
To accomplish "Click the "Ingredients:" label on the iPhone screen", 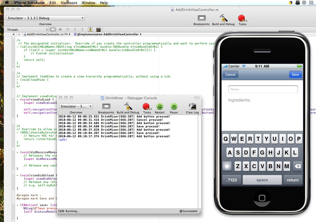I will click(239, 100).
